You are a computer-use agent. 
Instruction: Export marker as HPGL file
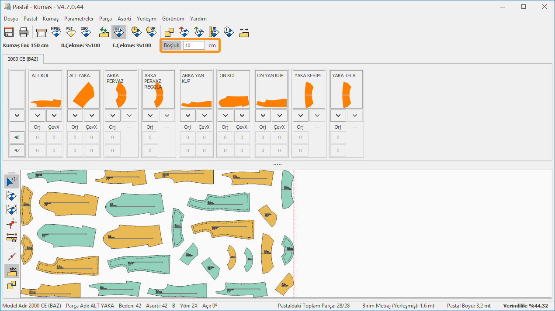[x=56, y=32]
